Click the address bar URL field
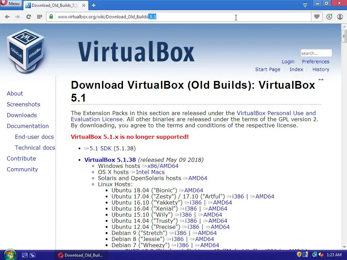 179,17
